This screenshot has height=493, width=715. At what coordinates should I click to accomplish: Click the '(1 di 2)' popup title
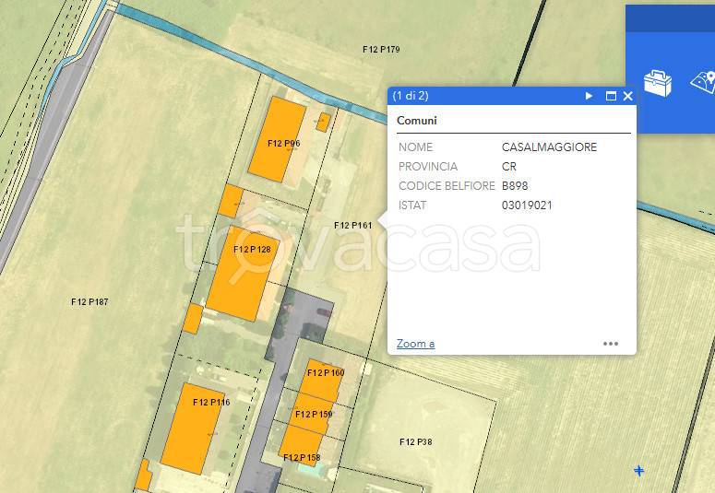coord(411,96)
